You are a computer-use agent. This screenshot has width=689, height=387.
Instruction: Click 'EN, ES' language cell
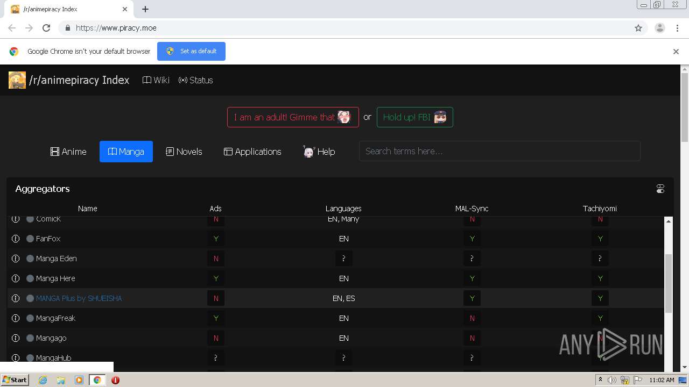click(x=343, y=298)
